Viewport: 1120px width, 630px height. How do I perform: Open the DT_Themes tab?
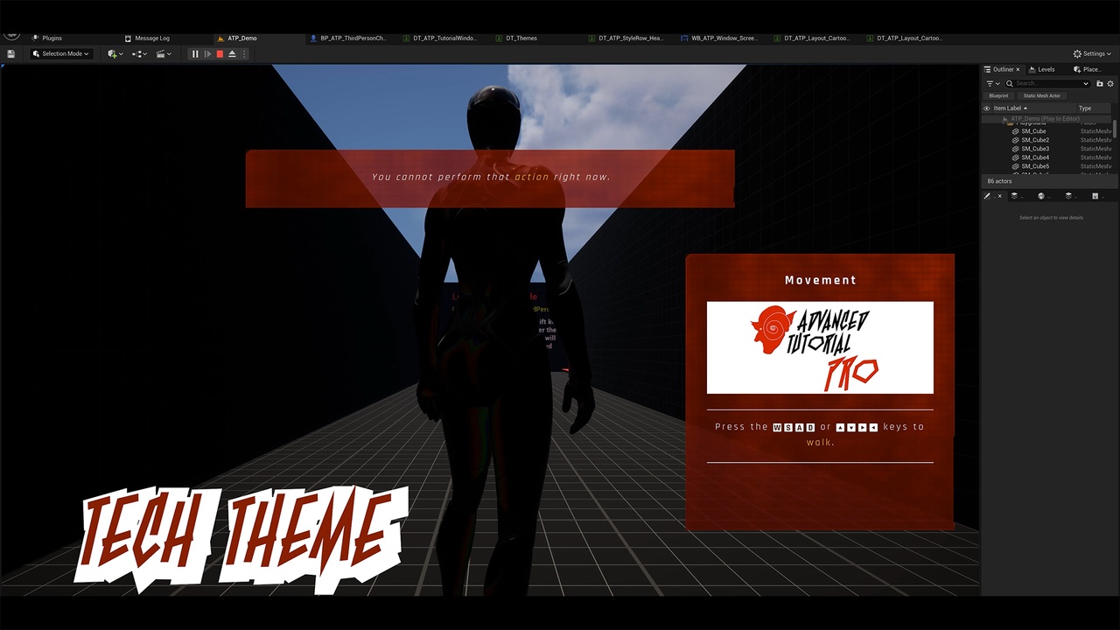(x=517, y=38)
